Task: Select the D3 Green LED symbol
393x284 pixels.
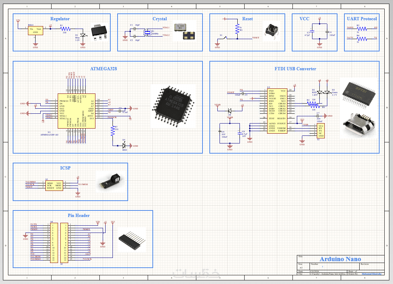Action: (327, 93)
